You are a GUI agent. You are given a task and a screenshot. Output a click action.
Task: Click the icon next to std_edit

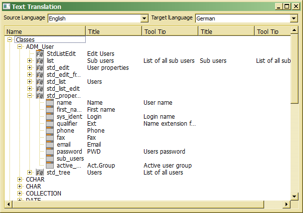point(40,68)
